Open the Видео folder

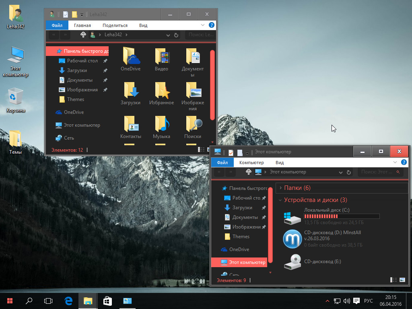click(x=161, y=58)
